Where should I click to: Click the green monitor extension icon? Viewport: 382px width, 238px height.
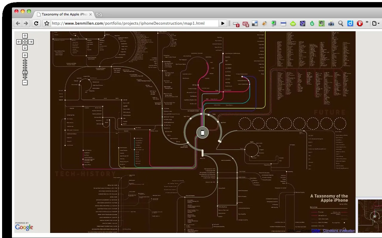274,23
